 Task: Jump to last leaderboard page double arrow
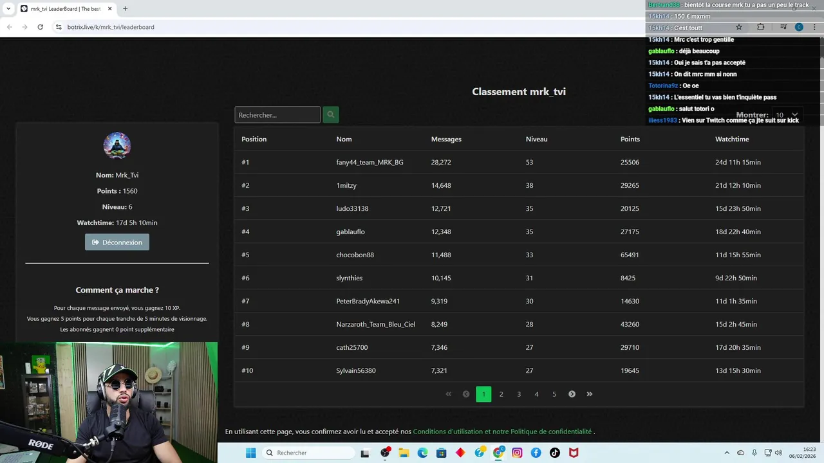589,394
